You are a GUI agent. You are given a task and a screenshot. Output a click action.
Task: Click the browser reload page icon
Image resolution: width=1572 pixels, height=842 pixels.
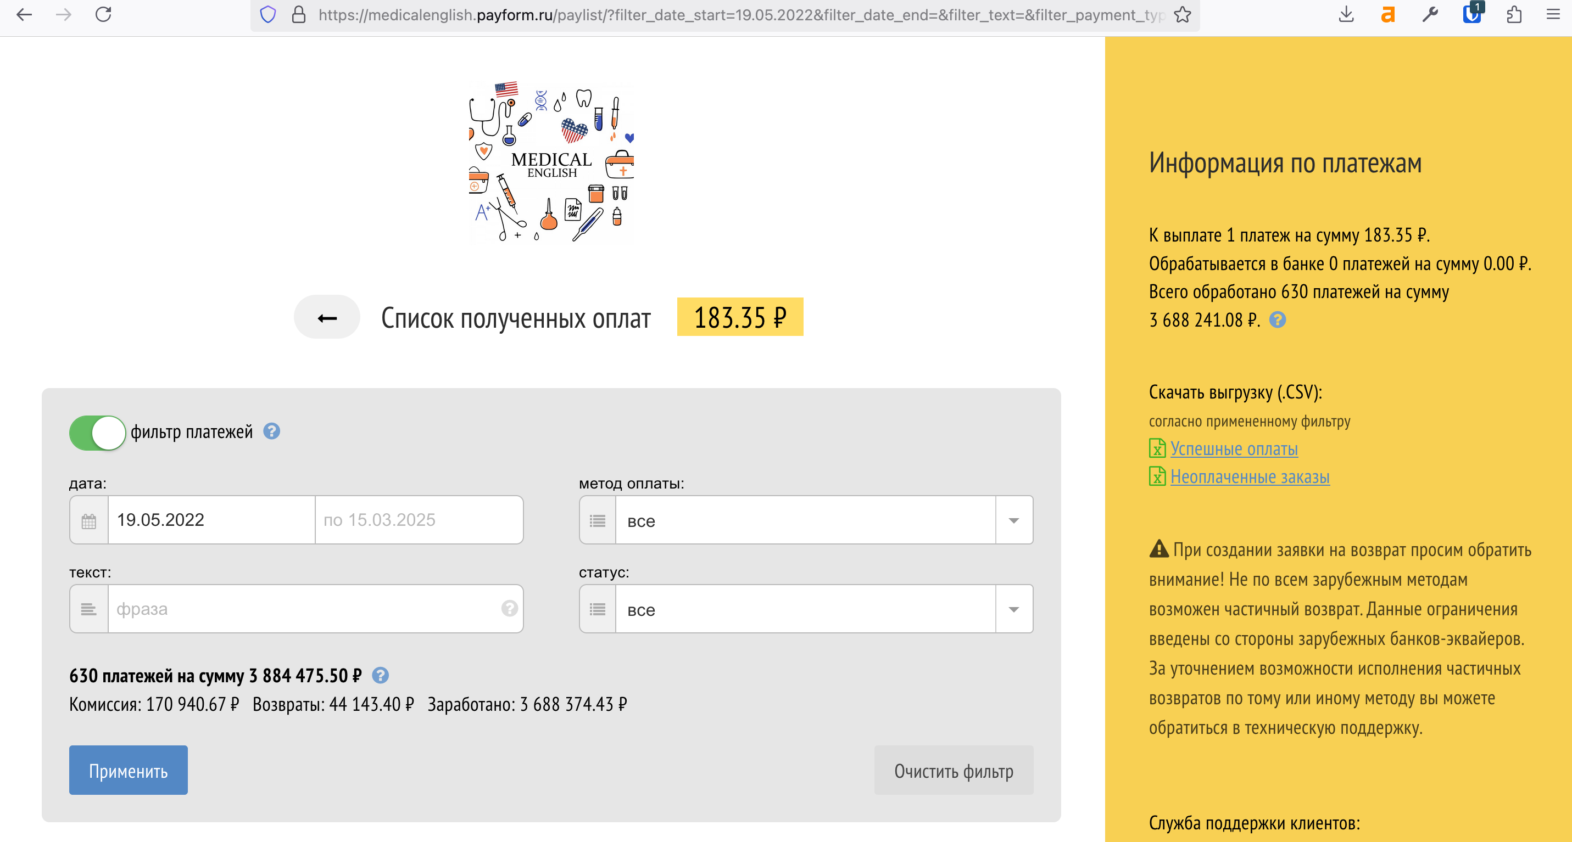(x=103, y=15)
